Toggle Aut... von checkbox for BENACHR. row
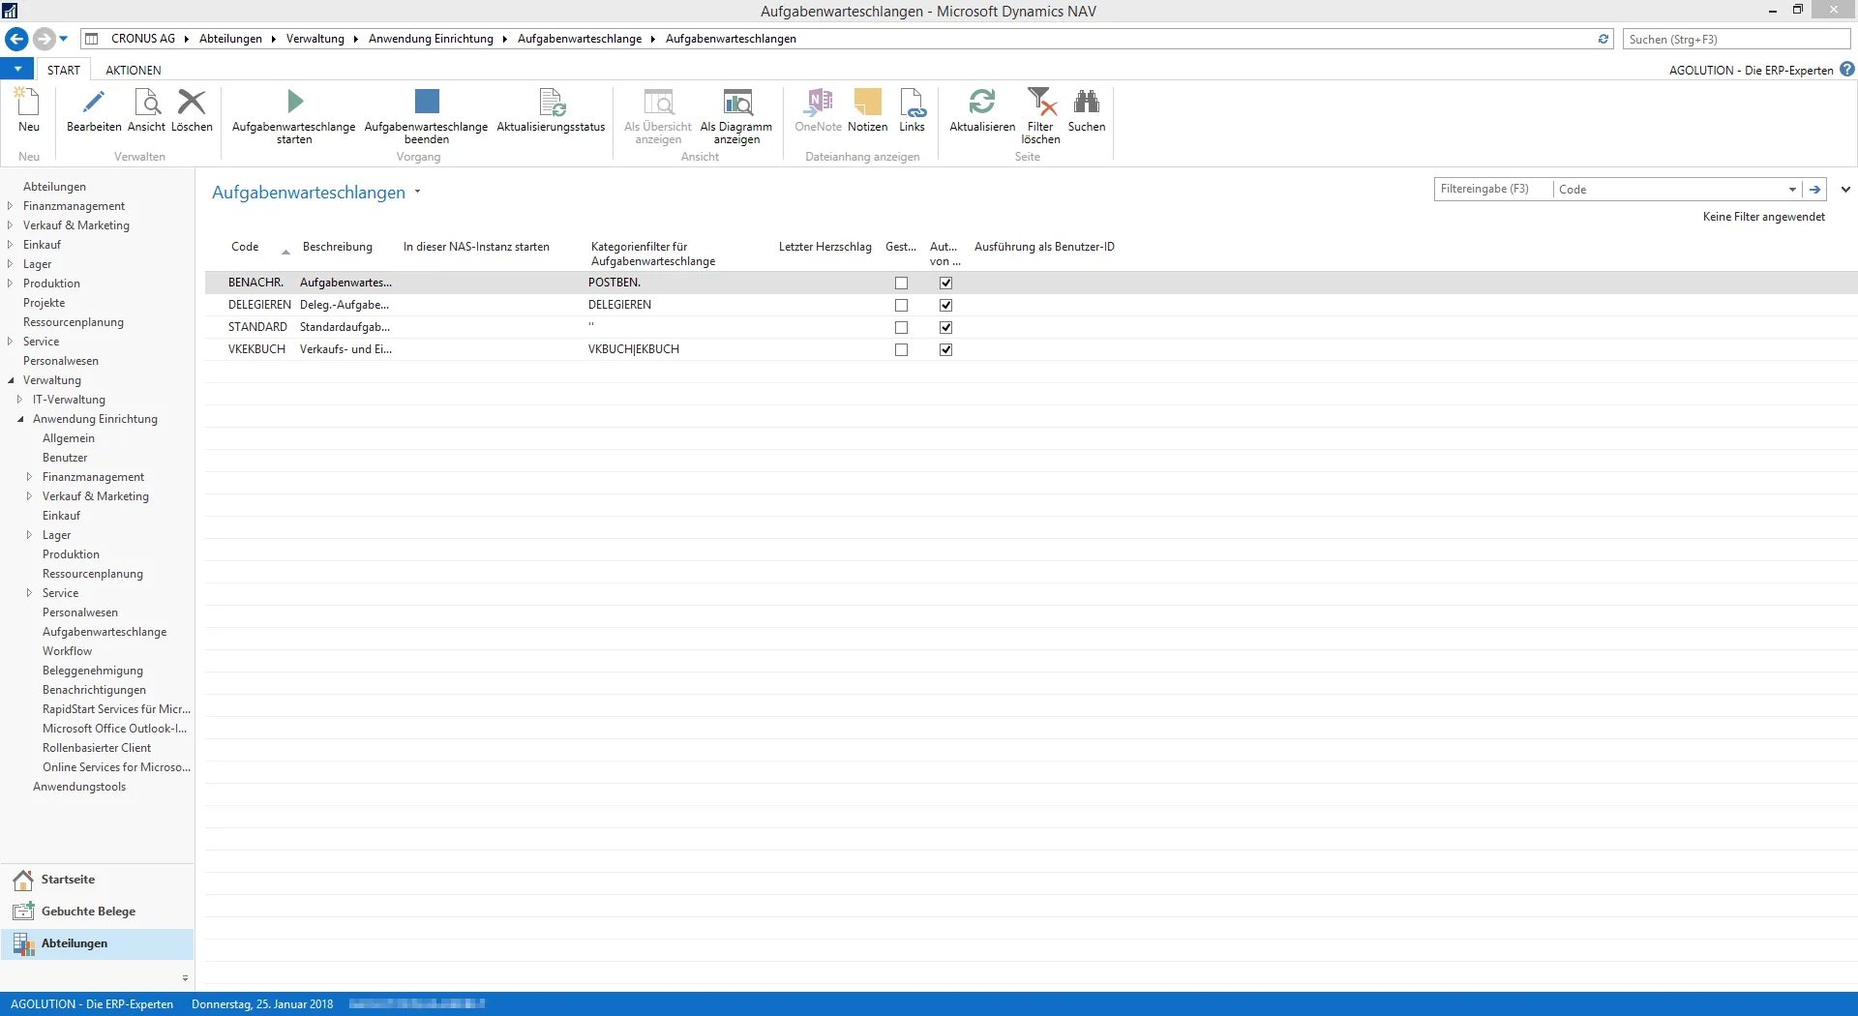The image size is (1858, 1016). (x=946, y=284)
